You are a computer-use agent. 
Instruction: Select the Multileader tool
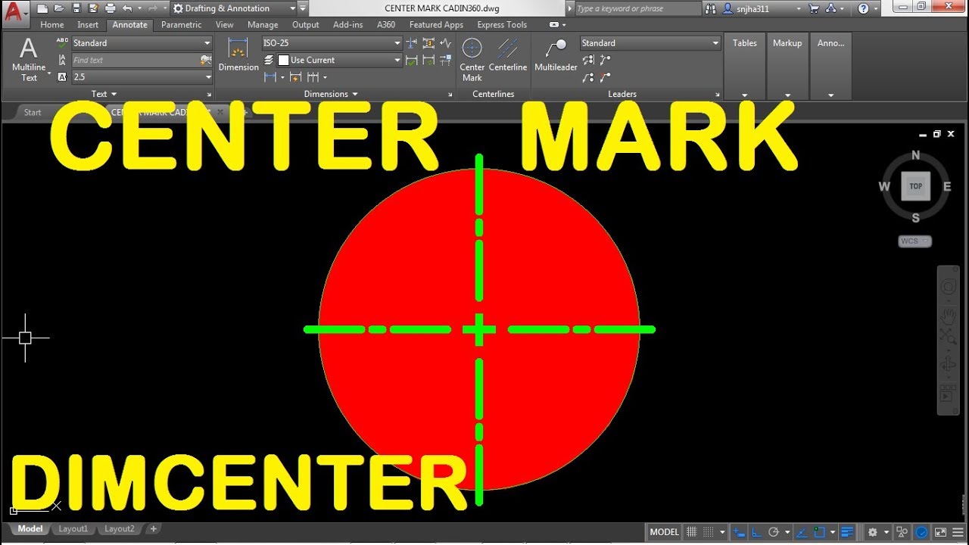click(x=556, y=54)
